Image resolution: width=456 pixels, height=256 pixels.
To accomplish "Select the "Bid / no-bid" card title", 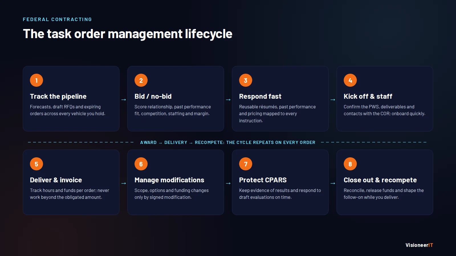I will (153, 96).
